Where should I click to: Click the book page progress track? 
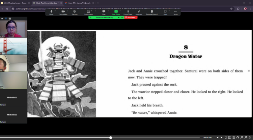pyautogui.click(x=100, y=138)
